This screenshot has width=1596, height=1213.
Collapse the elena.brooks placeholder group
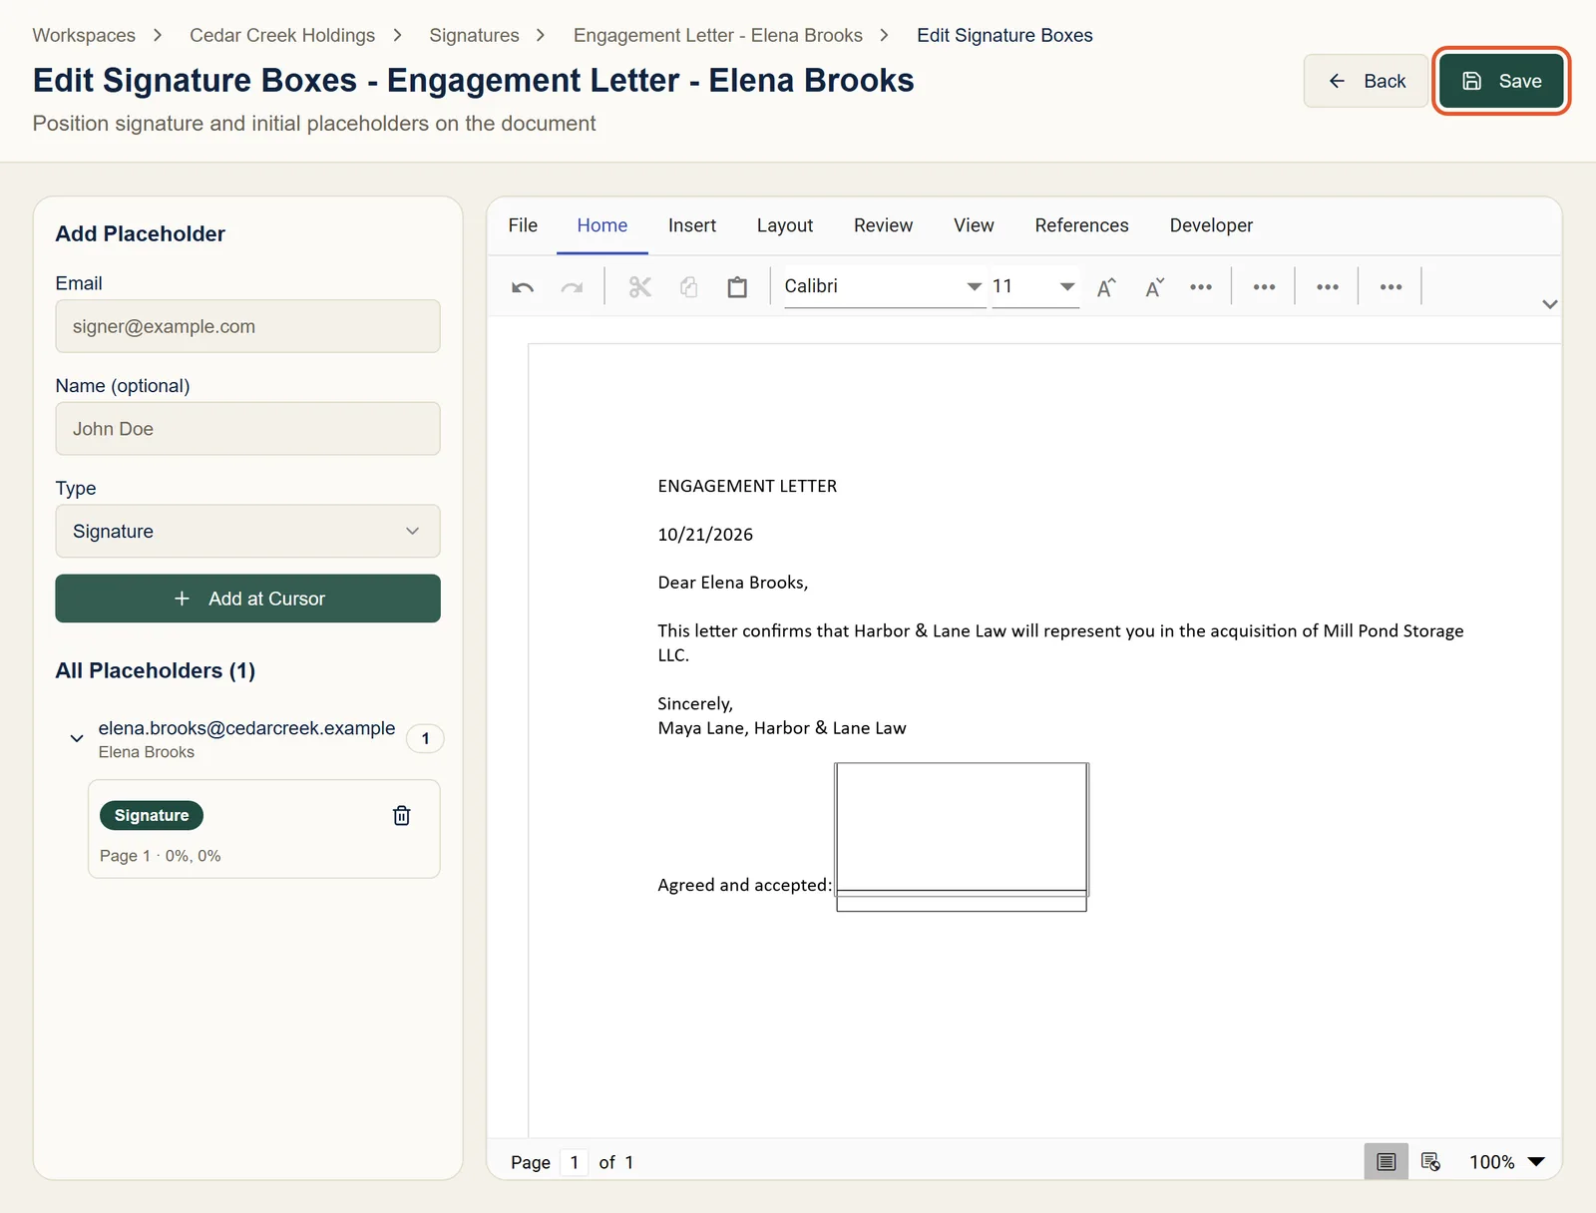coord(77,739)
